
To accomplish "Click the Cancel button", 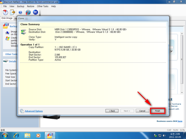I will [x=142, y=111].
